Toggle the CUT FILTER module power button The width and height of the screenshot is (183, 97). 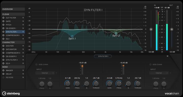(3, 18)
